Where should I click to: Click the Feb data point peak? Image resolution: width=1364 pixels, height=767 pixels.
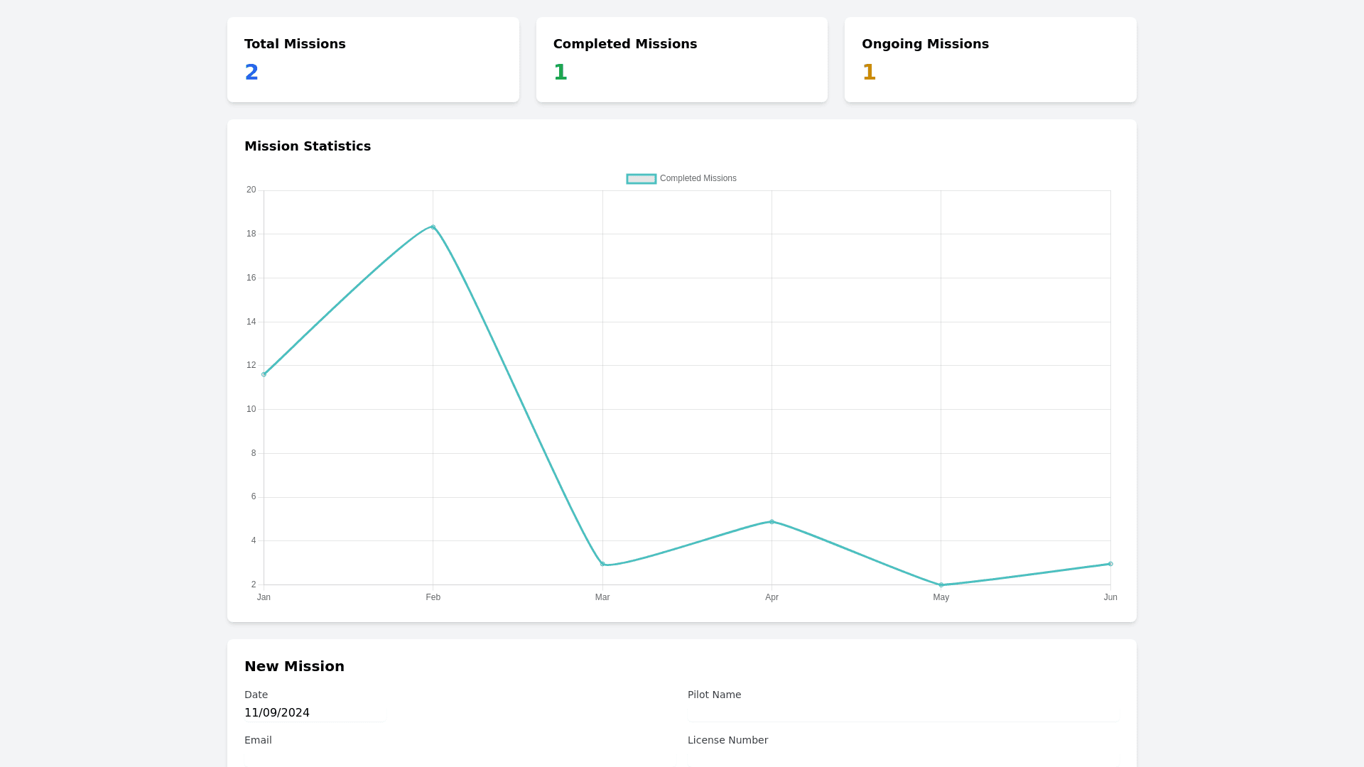(x=433, y=227)
